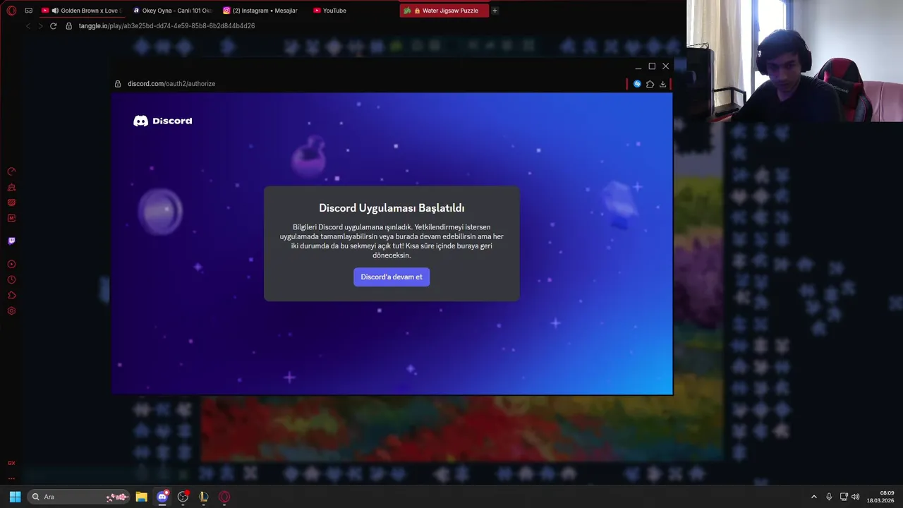Open downloads in the popup toolbar

click(662, 84)
